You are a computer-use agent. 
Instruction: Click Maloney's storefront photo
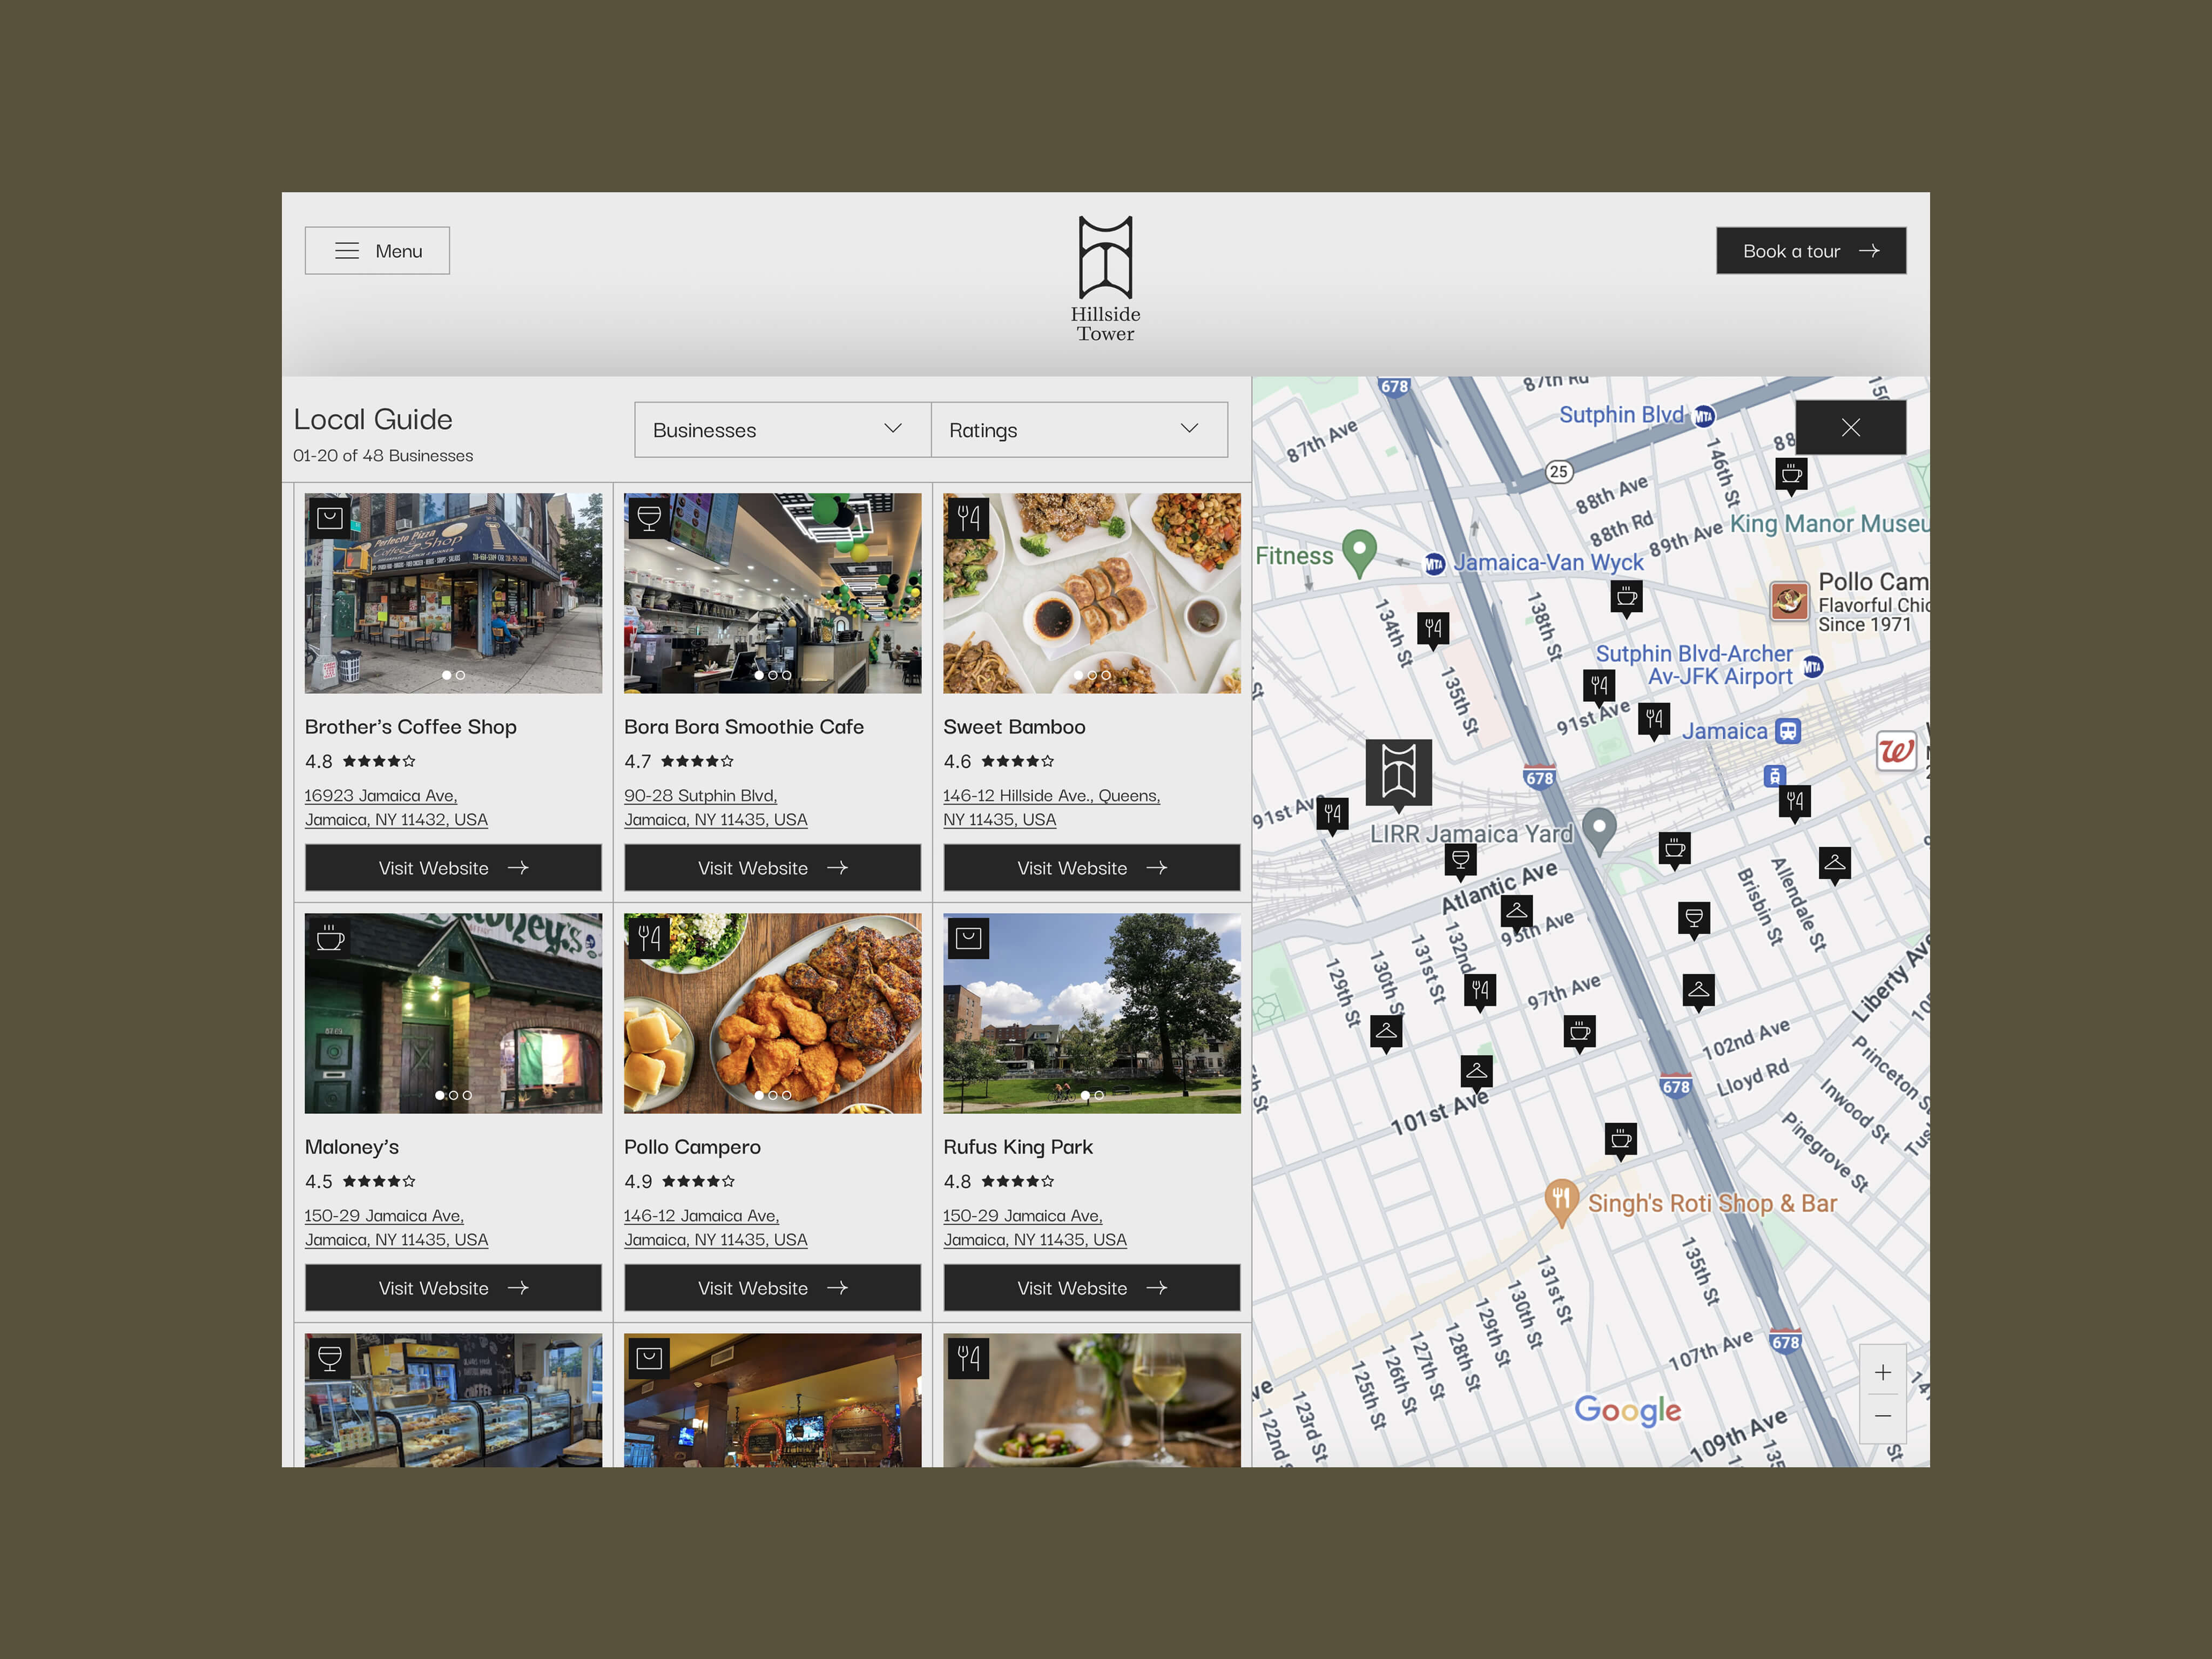453,1013
